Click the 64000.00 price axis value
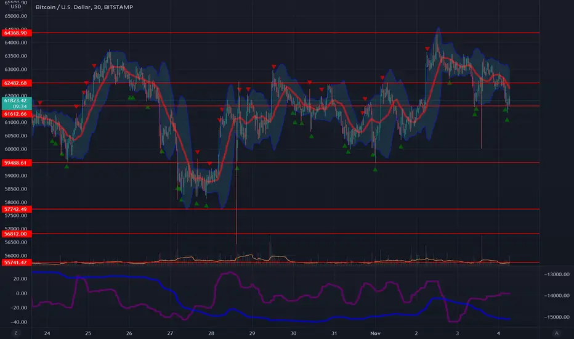574x339 pixels. (x=16, y=43)
